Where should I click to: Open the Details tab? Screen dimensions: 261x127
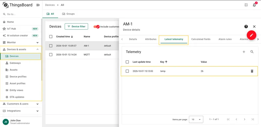[x=133, y=39]
